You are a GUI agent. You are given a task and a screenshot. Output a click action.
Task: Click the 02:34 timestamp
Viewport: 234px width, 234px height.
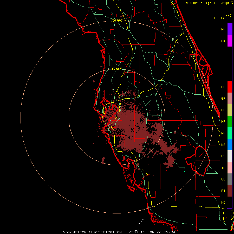(169, 232)
